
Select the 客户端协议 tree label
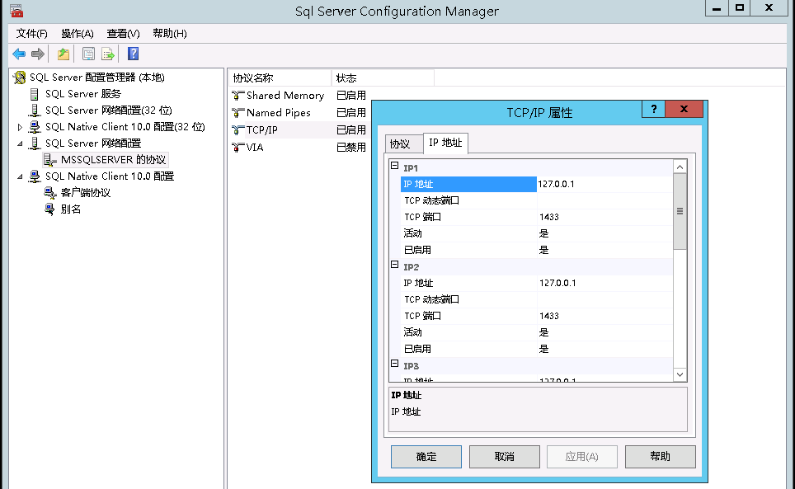85,193
